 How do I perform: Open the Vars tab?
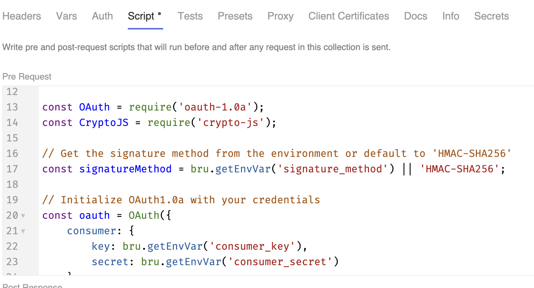coord(66,16)
